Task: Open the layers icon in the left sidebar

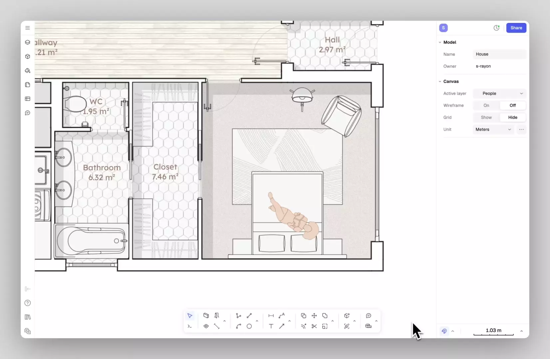Action: pos(28,42)
